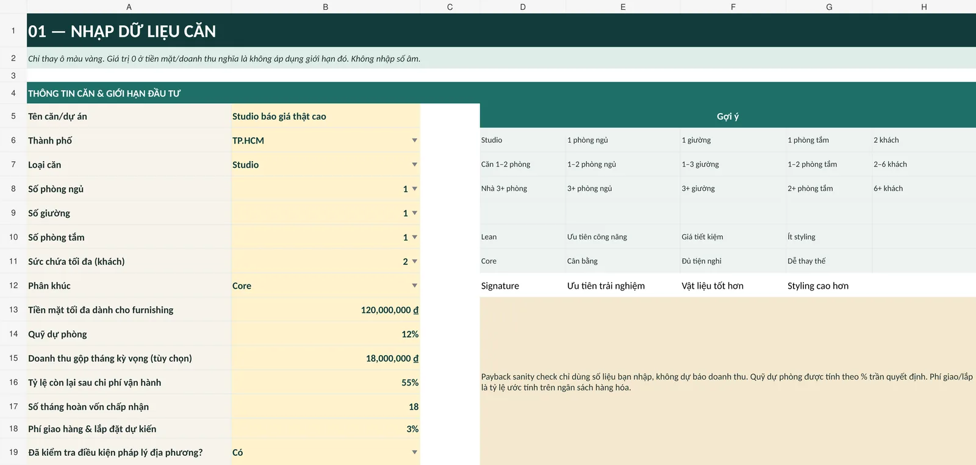Screen dimensions: 976x465
Task: Click the '01 — NHẬP DỮ LIỆU CĂN' title
Action: (122, 31)
